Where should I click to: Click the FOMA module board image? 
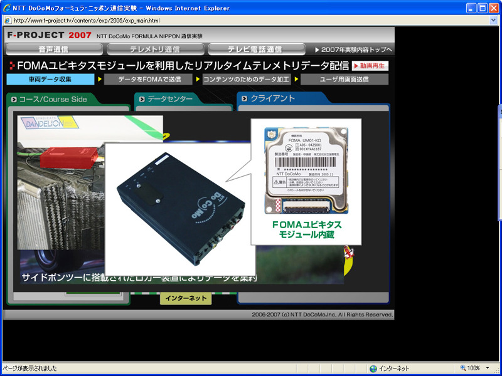pyautogui.click(x=306, y=170)
